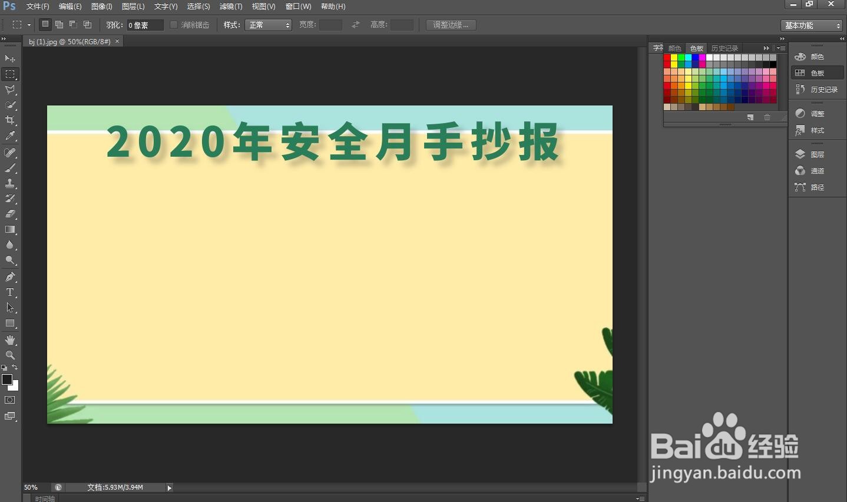Click the 调整边缘 (Refine Edge) button

pos(451,25)
